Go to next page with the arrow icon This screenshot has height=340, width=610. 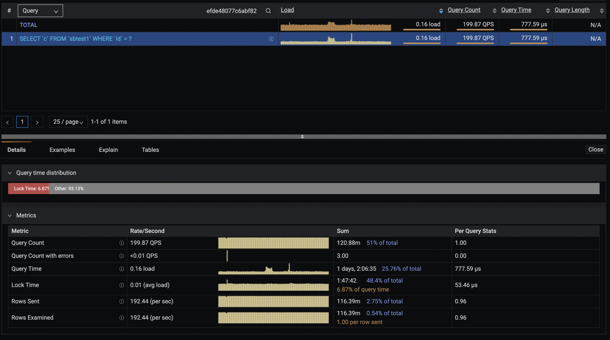(x=37, y=122)
